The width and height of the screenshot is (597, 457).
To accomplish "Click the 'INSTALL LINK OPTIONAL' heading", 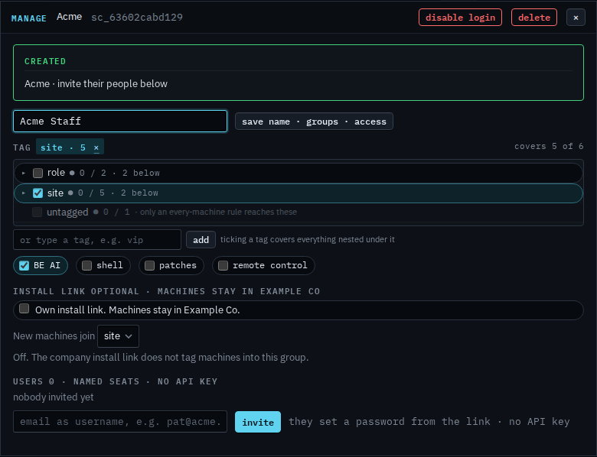I will click(x=166, y=291).
